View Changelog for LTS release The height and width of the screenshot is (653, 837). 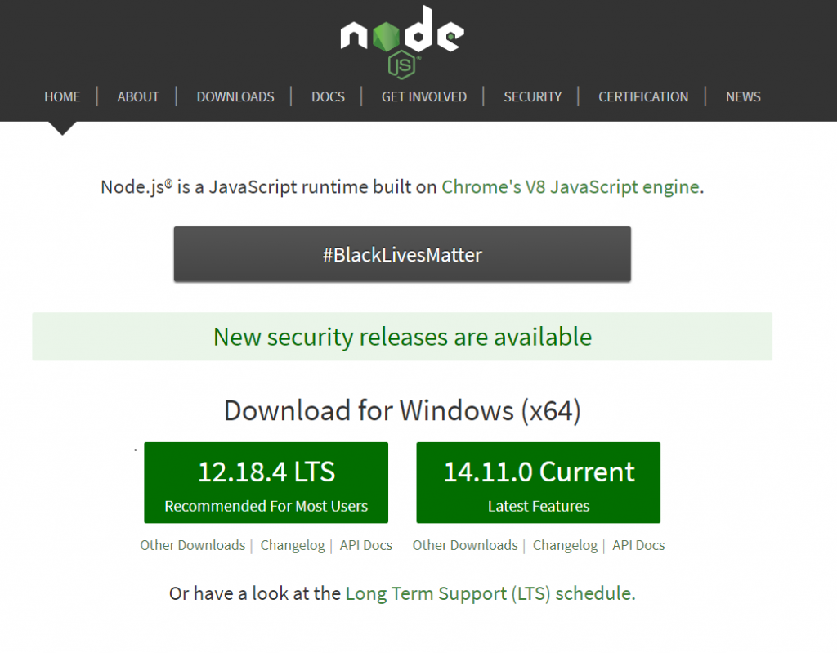293,545
